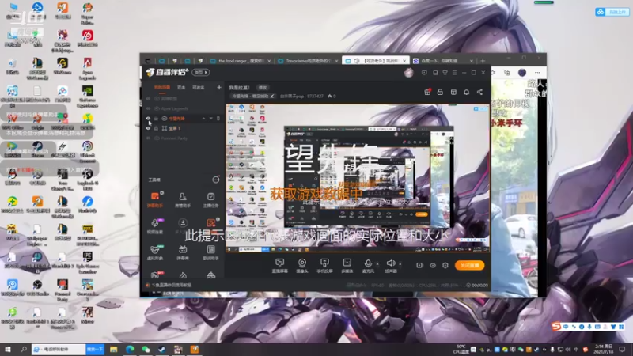The height and width of the screenshot is (356, 633).
Task: Switch to the third scene tab
Action: tap(199, 87)
